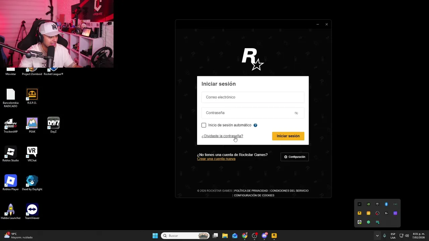Click the orange sun icon in tray overflow

pyautogui.click(x=368, y=213)
